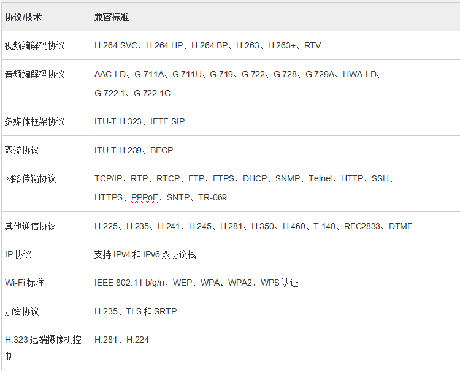
Task: Select the 双流协议 row label
Action: (x=21, y=150)
